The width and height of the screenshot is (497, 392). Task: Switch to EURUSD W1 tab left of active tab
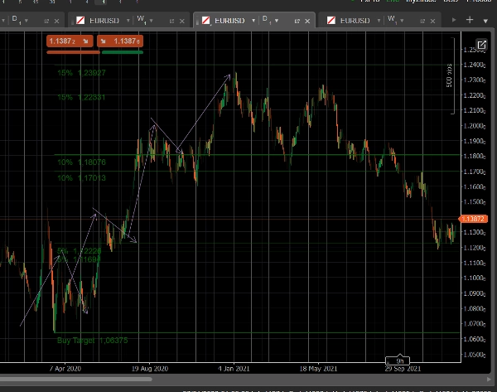pyautogui.click(x=128, y=21)
